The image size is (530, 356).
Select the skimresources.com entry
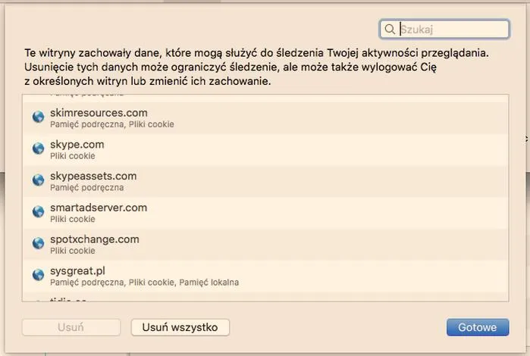pyautogui.click(x=265, y=118)
